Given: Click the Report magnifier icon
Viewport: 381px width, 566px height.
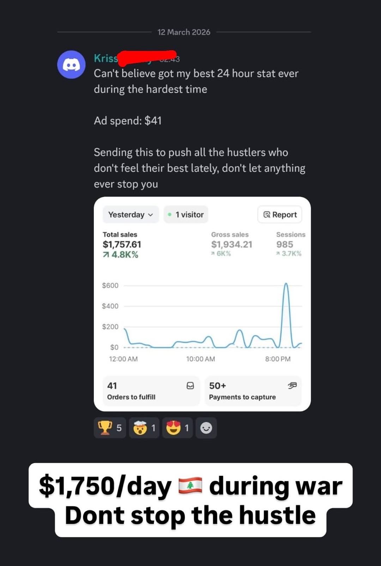Looking at the screenshot, I should 267,215.
